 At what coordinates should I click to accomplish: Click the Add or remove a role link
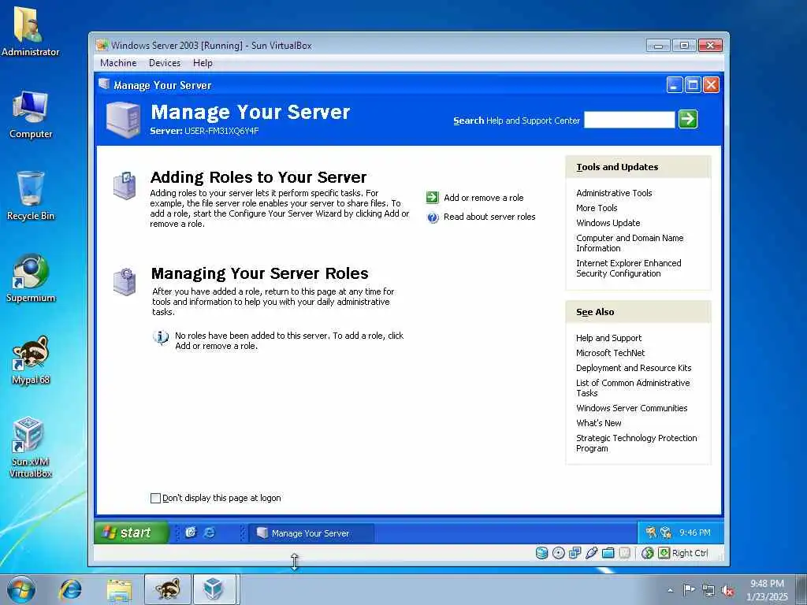(x=484, y=198)
